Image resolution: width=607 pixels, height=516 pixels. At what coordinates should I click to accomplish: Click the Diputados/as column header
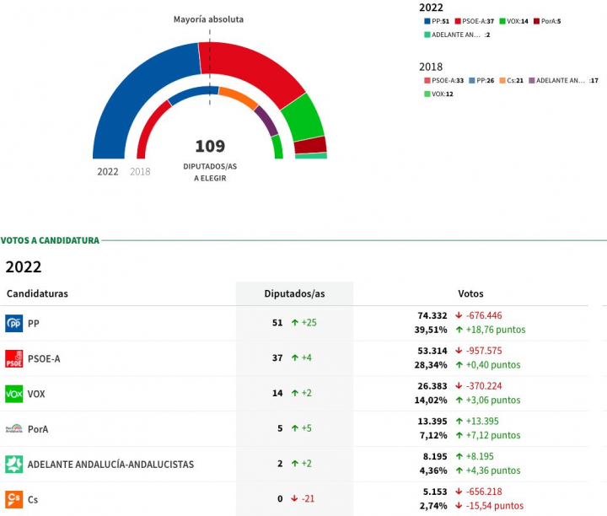294,293
